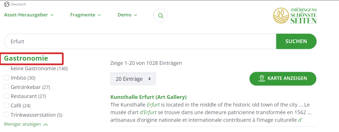Click the Thüringens Schönste Seiten logo
The width and height of the screenshot is (339, 132).
pyautogui.click(x=295, y=16)
